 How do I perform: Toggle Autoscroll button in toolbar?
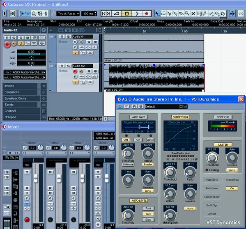coord(232,14)
